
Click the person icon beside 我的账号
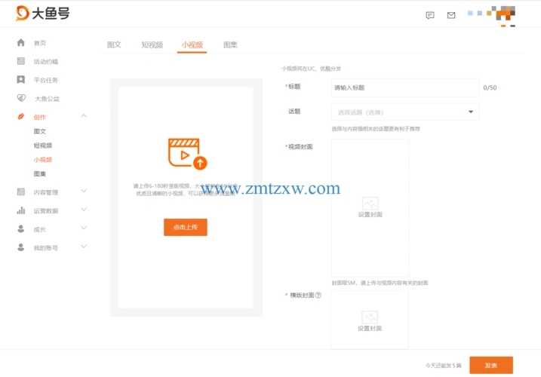click(21, 247)
